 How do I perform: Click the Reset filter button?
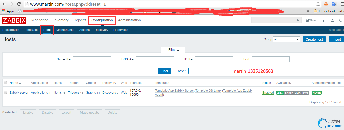click(181, 71)
